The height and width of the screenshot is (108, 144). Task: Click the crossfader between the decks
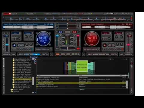(x=67, y=48)
